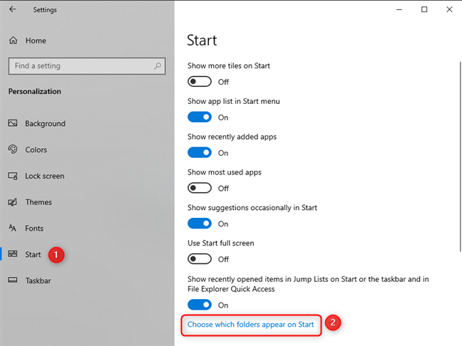Click the Settings window title text
Image resolution: width=462 pixels, height=346 pixels.
click(x=45, y=10)
